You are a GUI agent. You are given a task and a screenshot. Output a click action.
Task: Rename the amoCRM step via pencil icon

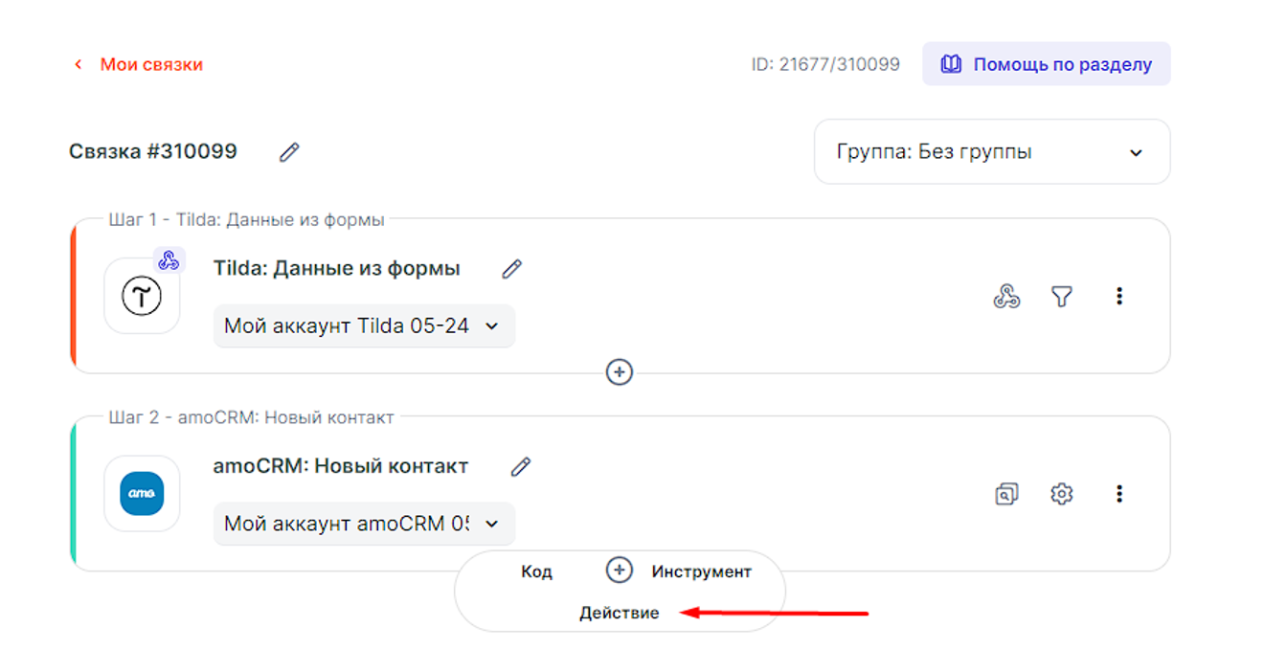pyautogui.click(x=520, y=467)
